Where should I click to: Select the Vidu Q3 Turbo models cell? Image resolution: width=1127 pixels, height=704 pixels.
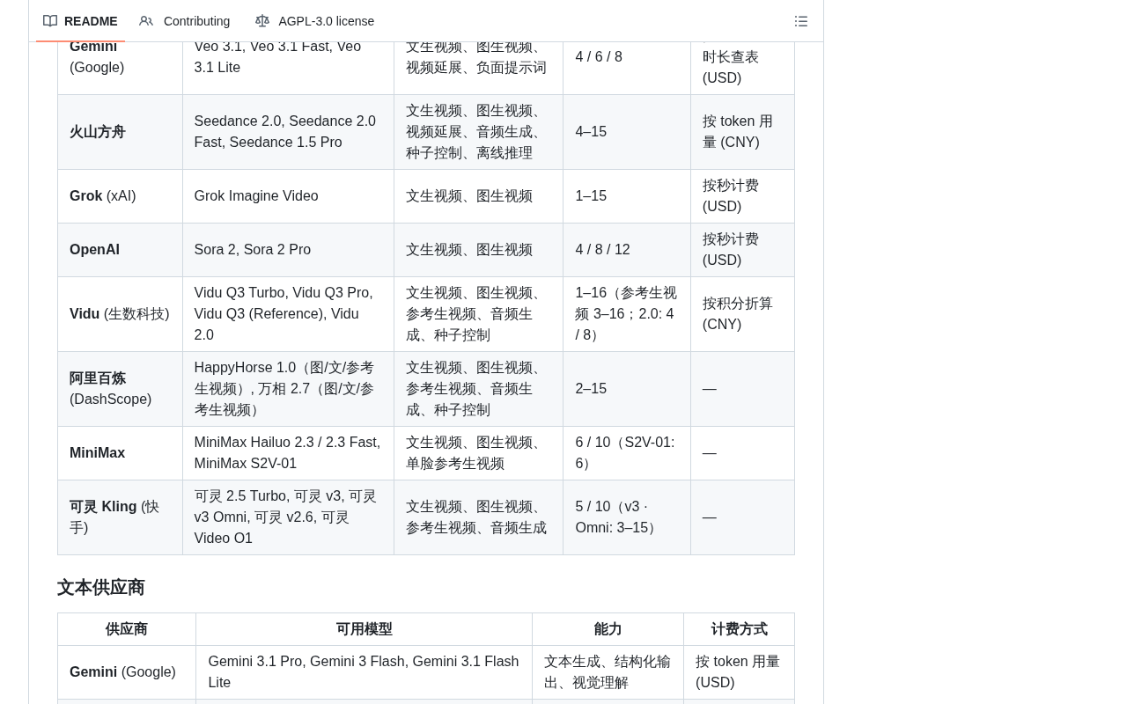288,314
